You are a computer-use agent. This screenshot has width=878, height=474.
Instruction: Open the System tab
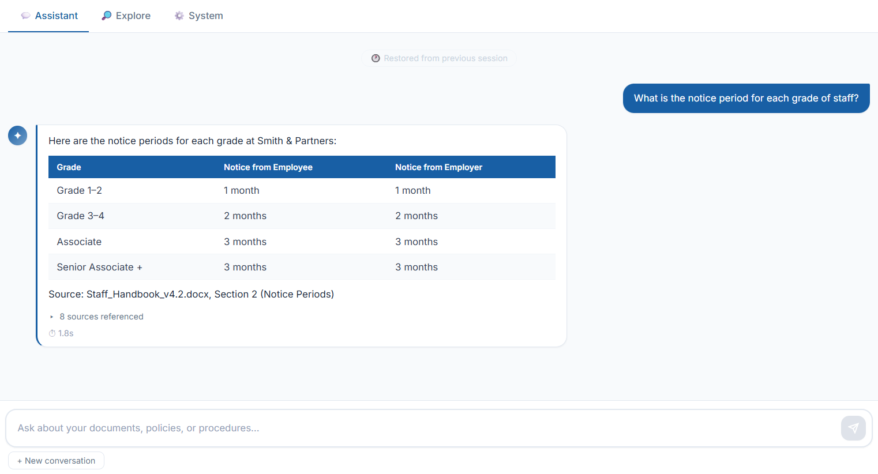[x=198, y=16]
